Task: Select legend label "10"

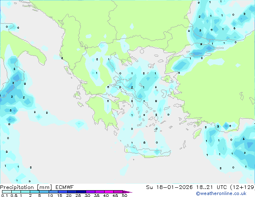Action: click(x=50, y=195)
